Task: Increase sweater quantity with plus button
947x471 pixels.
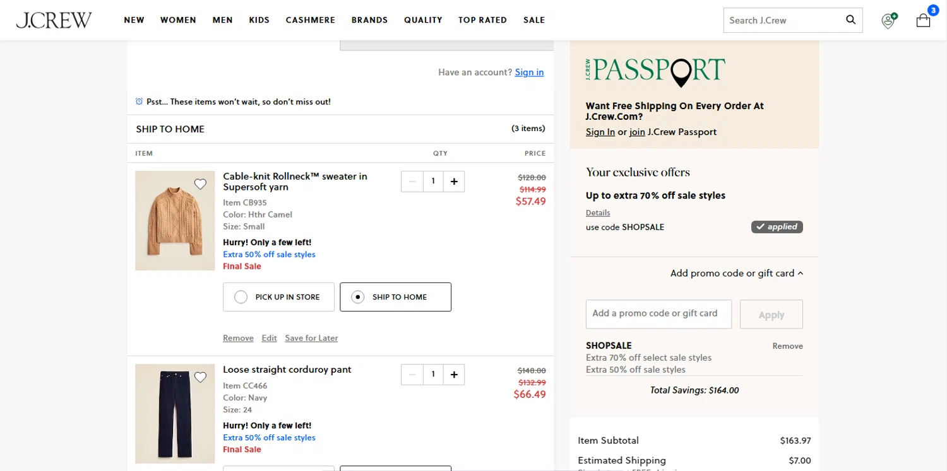Action: 454,182
